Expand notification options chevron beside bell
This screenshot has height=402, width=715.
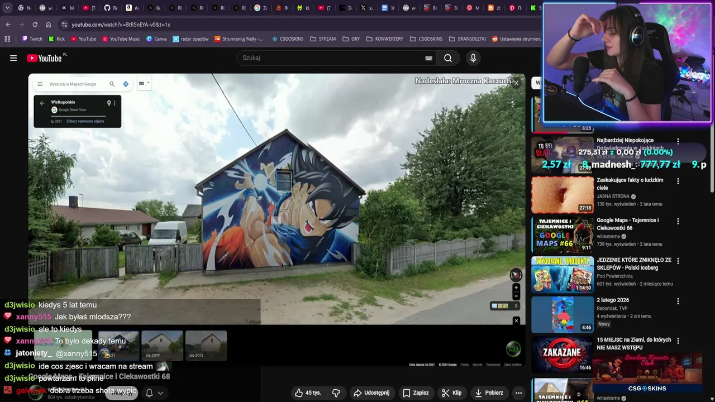[x=160, y=393]
